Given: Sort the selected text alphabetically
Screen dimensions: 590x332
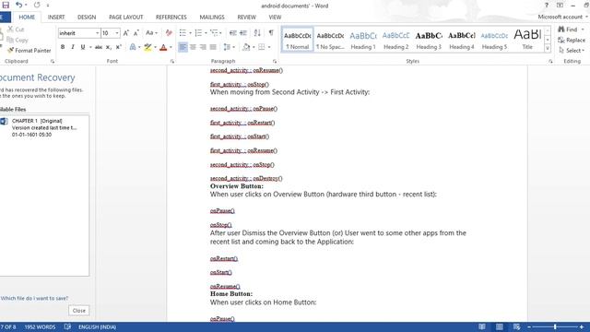Looking at the screenshot, I should (257, 33).
